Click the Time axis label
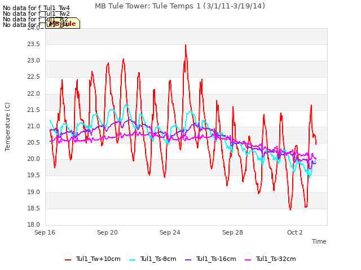 (319, 241)
